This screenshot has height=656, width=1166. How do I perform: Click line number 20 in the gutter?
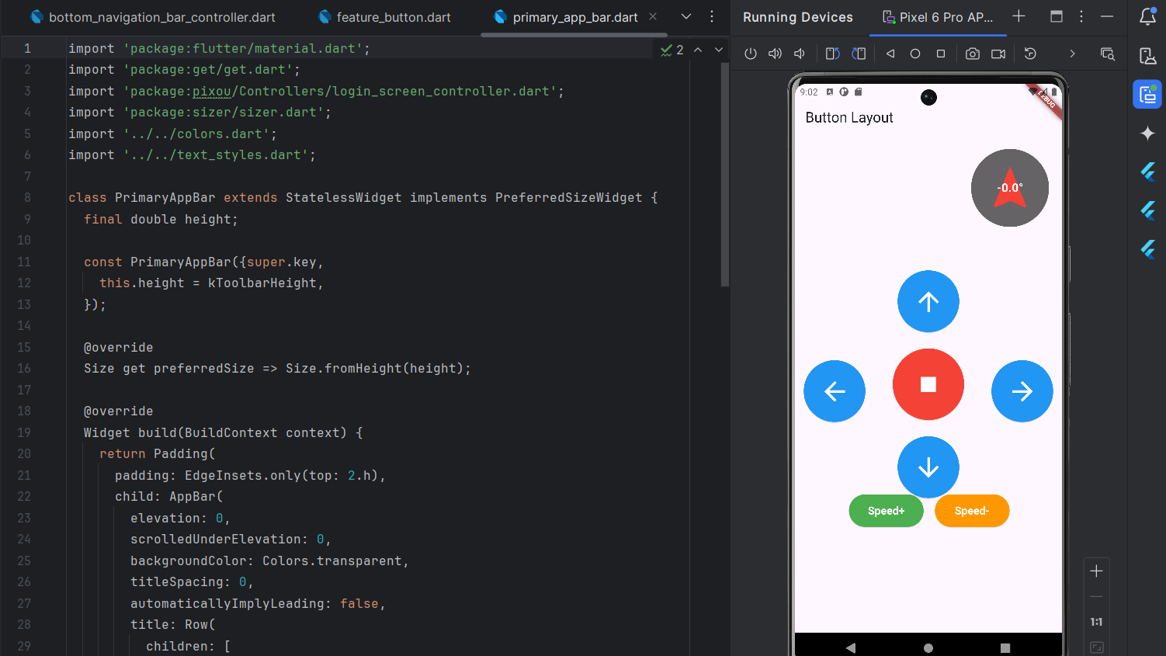click(24, 454)
